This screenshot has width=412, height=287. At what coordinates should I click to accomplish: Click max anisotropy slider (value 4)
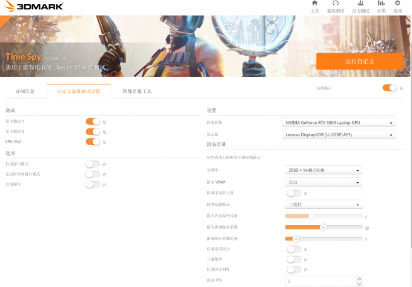324,216
